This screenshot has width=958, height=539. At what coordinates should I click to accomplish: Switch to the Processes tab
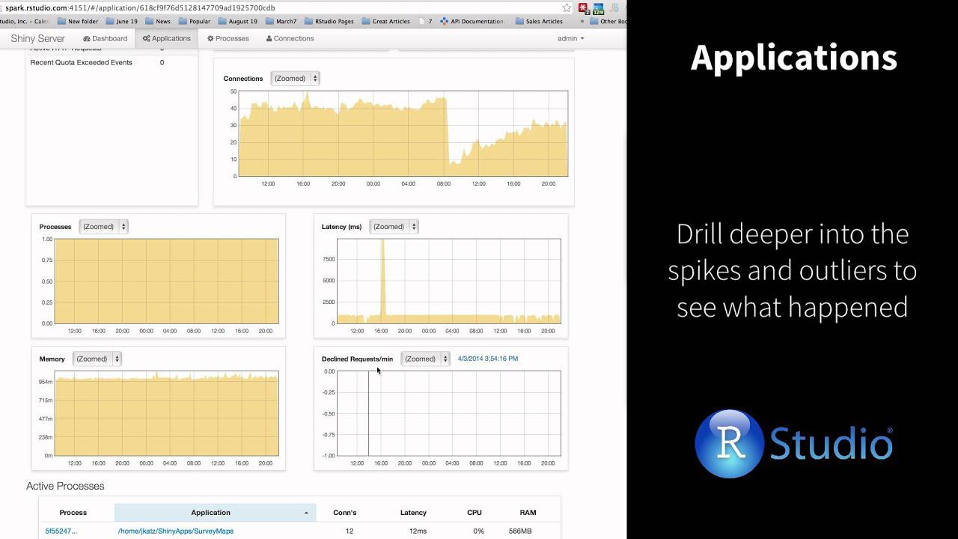tap(228, 38)
